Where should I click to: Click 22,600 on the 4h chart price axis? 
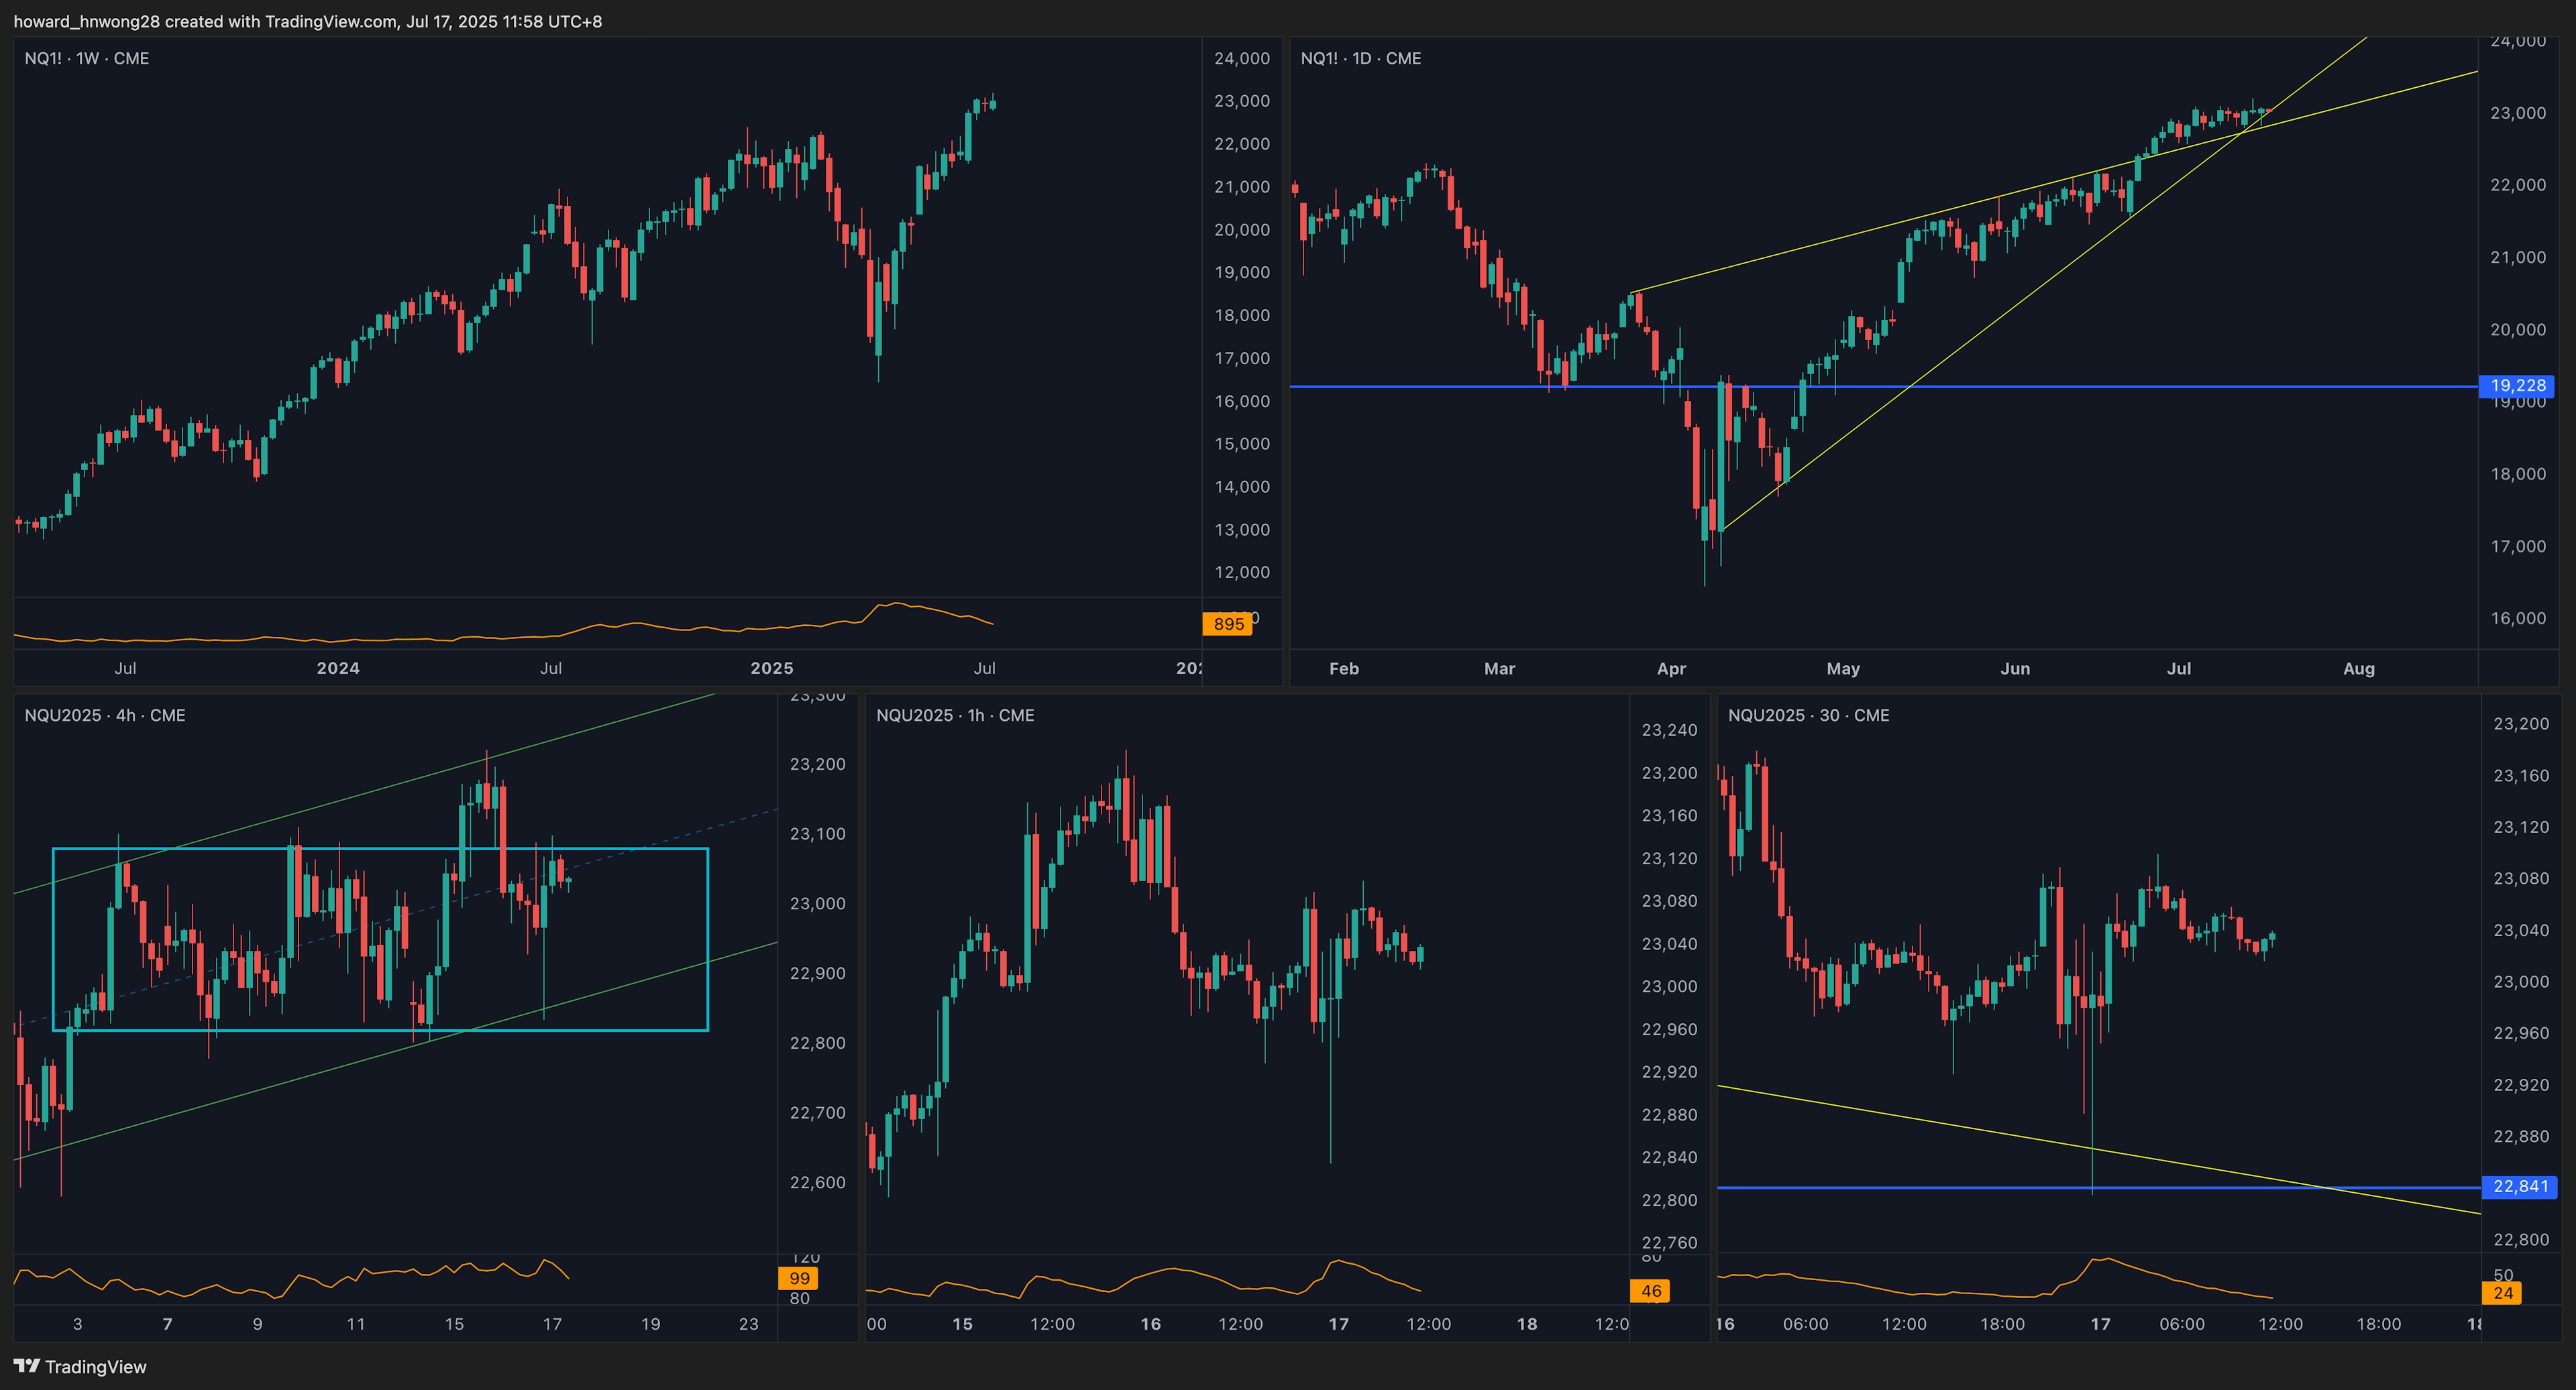click(x=818, y=1182)
